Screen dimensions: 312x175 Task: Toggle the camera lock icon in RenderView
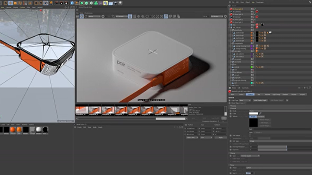[x=130, y=16]
